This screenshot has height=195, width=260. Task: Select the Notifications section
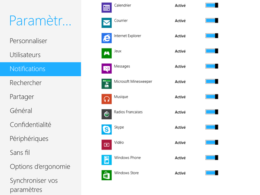point(40,69)
